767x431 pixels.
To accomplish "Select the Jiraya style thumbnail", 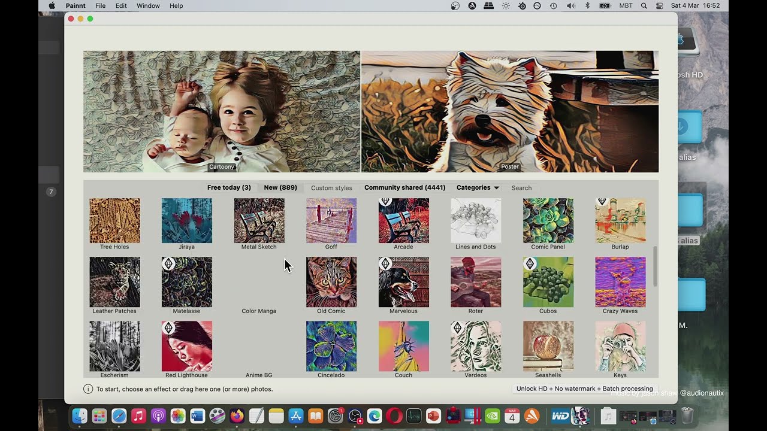I will coord(186,220).
